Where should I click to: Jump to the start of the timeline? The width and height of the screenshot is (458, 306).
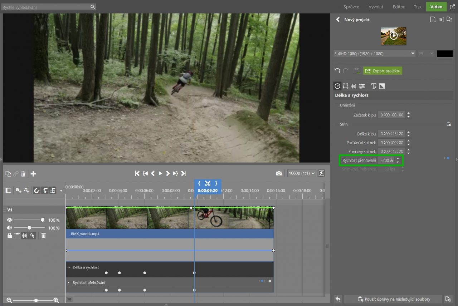tap(137, 173)
